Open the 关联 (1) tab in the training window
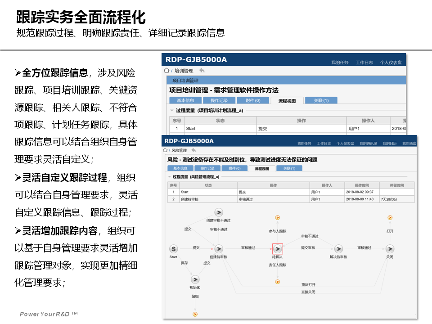Viewport: 432px width, 324px height. pyautogui.click(x=321, y=100)
